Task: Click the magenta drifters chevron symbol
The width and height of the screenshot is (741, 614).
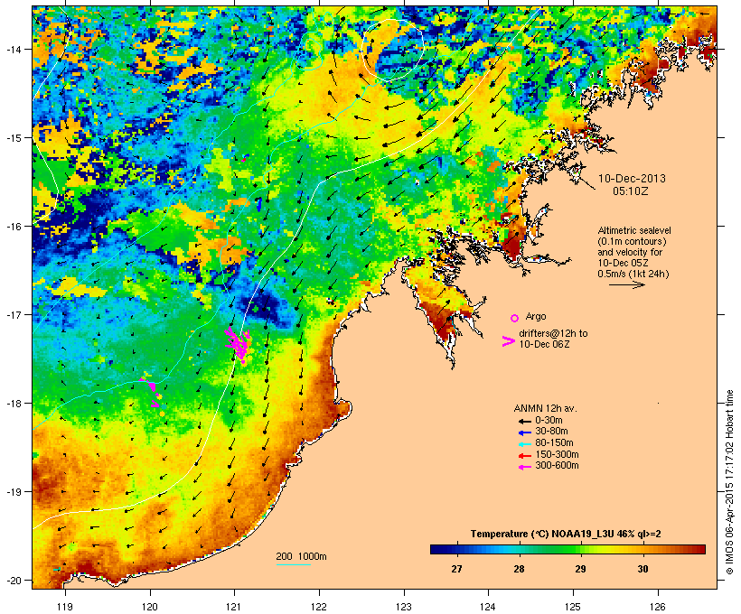Action: point(508,341)
